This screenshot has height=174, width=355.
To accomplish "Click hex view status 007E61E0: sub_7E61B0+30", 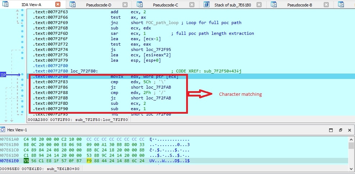I will [50, 169].
